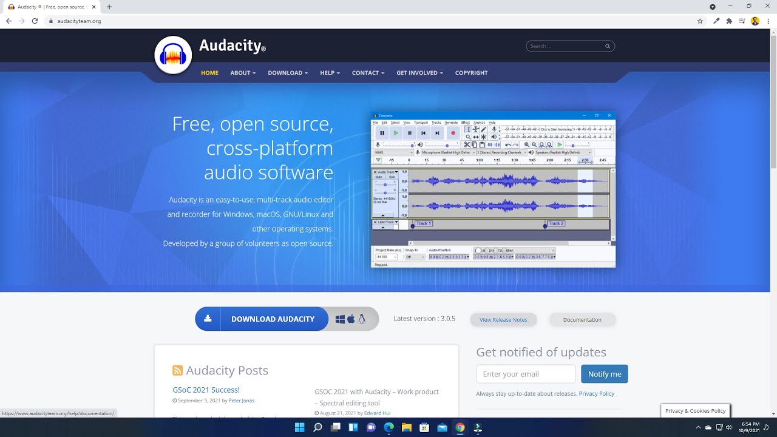Open the COPYRIGHT nav item
This screenshot has height=437, width=777.
pos(471,73)
